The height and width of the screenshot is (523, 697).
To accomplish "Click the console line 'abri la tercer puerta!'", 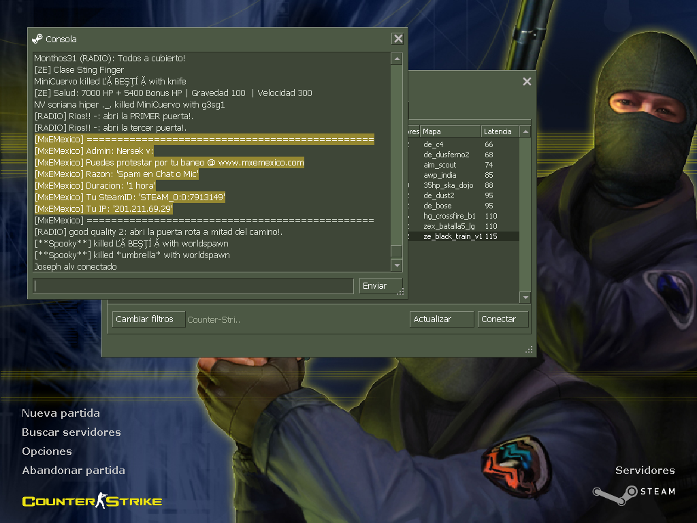I will 110,127.
